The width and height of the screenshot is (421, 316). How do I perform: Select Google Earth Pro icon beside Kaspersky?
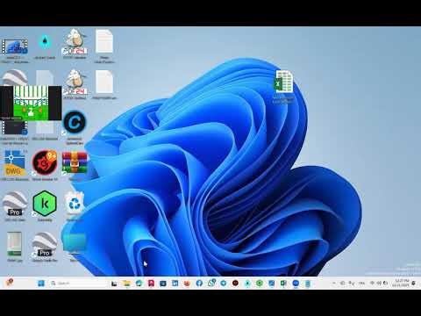click(15, 204)
